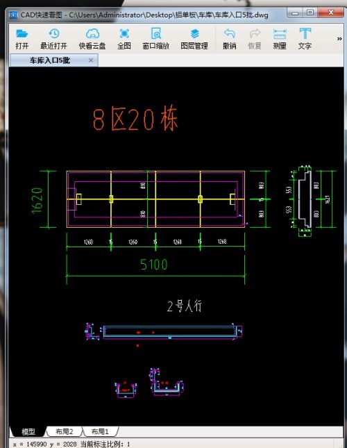Close the CAD viewer window
This screenshot has height=448, width=347.
tap(330, 13)
